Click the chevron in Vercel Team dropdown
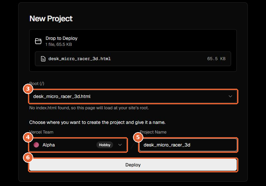This screenshot has height=186, width=266. coord(120,145)
